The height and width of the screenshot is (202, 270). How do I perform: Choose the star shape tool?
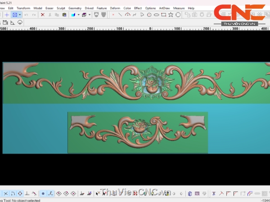click(x=171, y=15)
